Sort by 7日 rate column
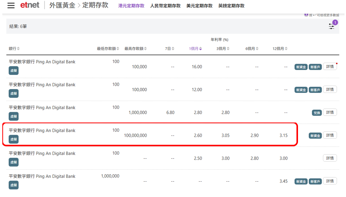The height and width of the screenshot is (197, 346). point(169,48)
